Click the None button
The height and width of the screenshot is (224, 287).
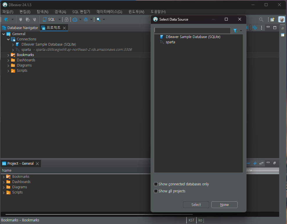click(x=225, y=205)
